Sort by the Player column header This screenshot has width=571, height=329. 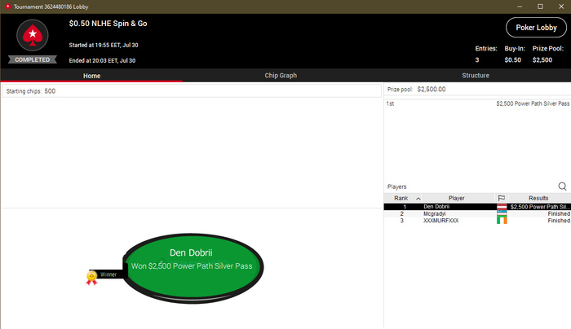[456, 198]
